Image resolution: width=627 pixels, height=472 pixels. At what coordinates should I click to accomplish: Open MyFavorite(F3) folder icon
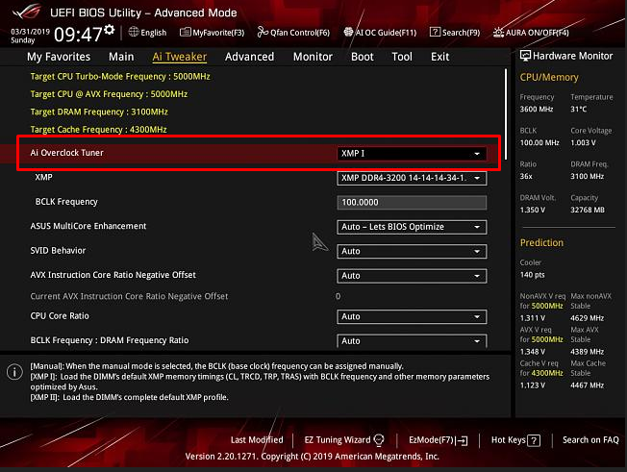point(186,32)
